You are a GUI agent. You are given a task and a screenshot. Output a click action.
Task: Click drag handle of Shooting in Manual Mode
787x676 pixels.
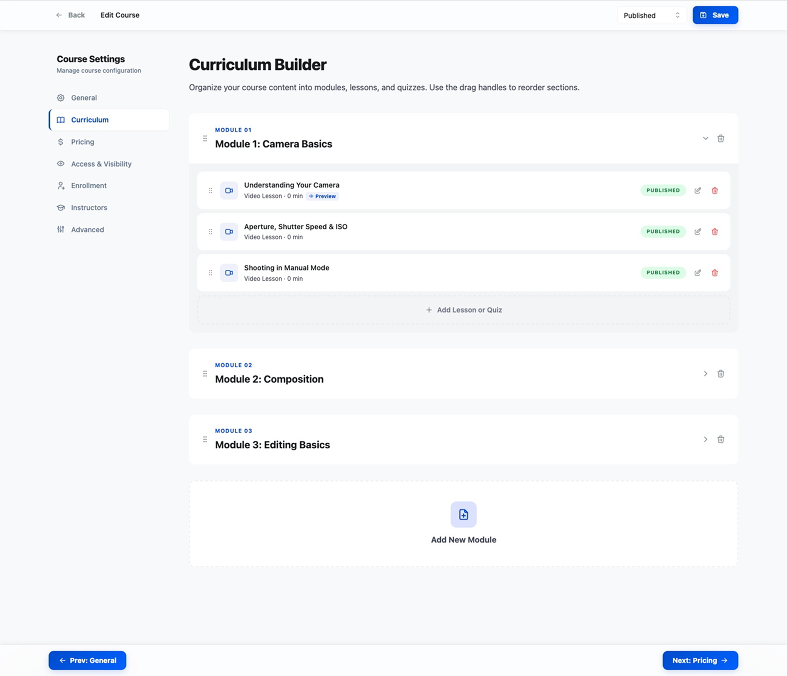pos(211,273)
